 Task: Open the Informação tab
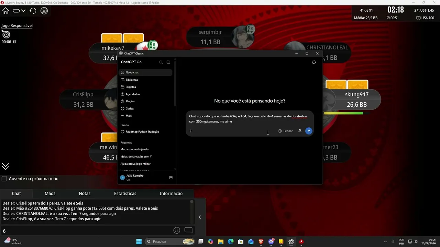(x=171, y=193)
